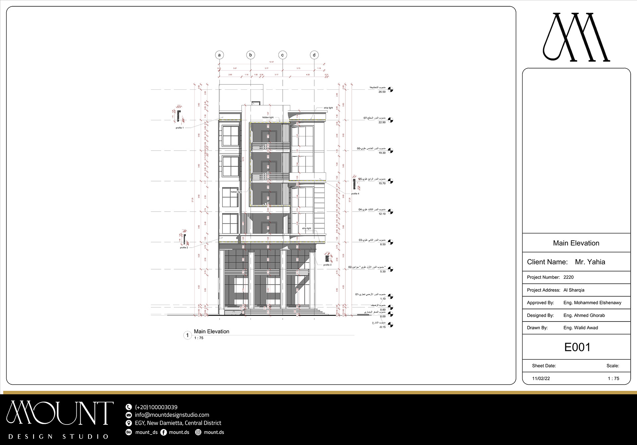The width and height of the screenshot is (637, 445).
Task: Click the level value 0.80
Action: pos(383,310)
